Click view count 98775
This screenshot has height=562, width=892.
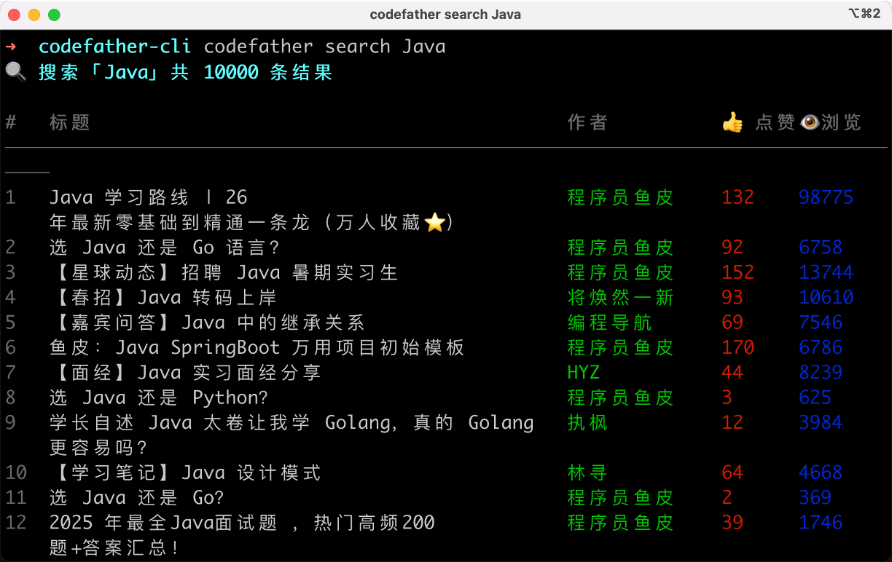(826, 197)
